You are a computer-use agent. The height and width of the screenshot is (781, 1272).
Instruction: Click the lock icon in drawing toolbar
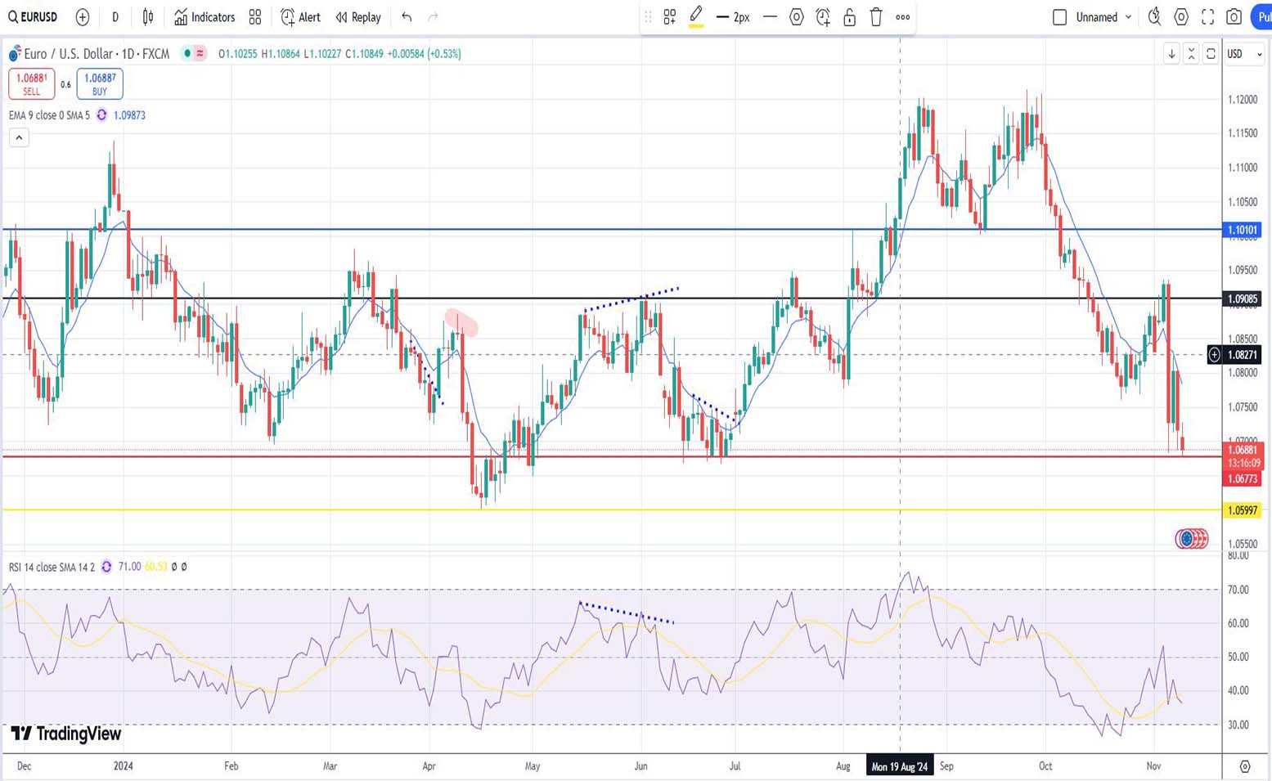pyautogui.click(x=849, y=17)
